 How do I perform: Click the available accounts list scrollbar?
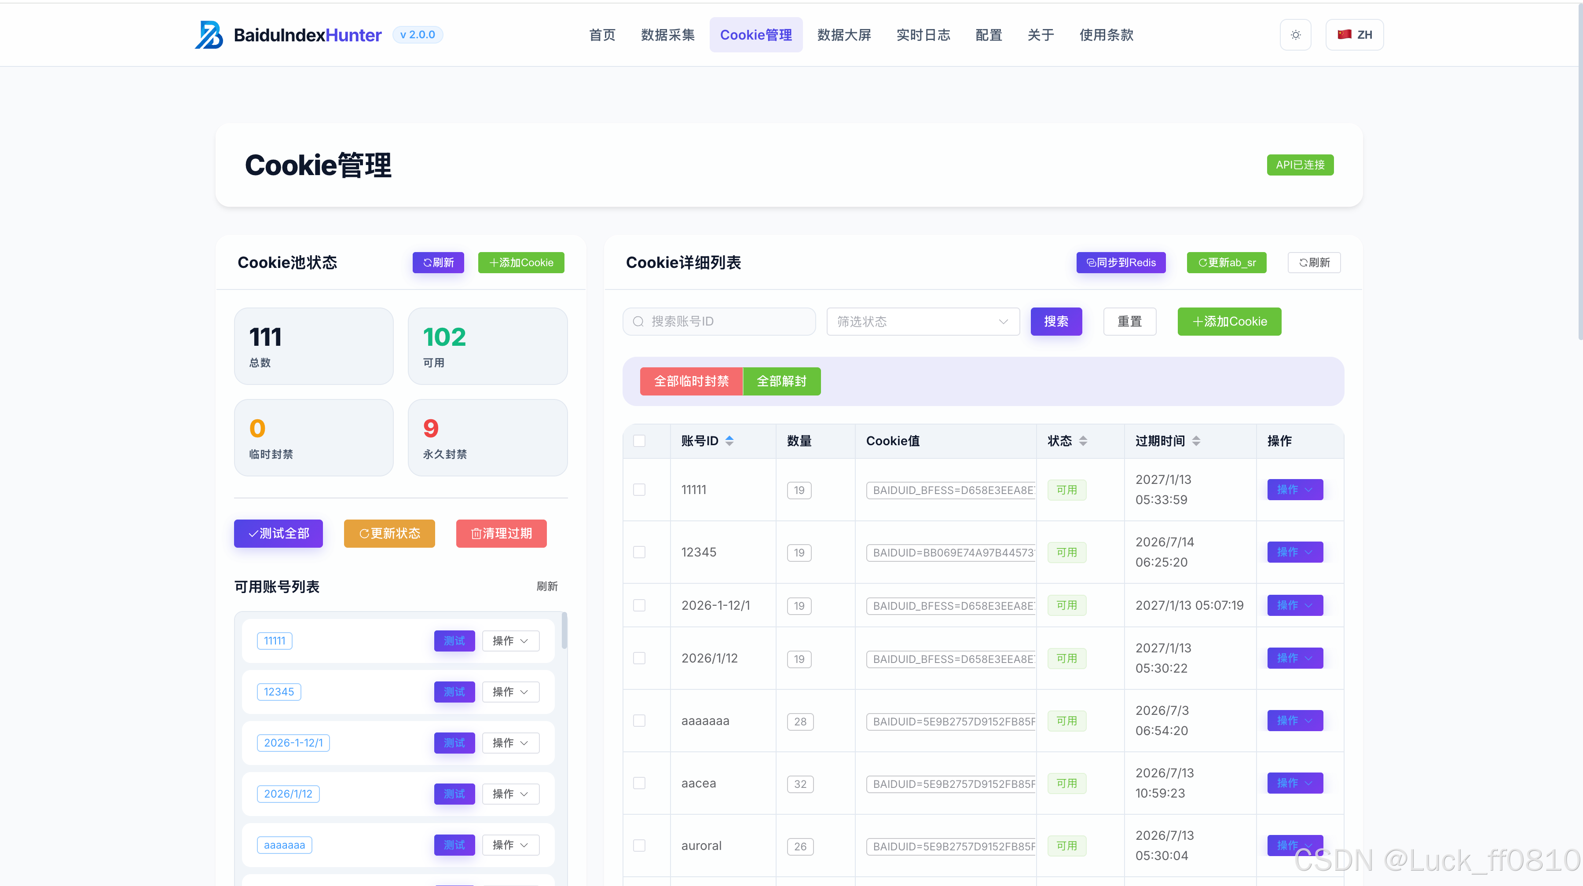tap(564, 630)
